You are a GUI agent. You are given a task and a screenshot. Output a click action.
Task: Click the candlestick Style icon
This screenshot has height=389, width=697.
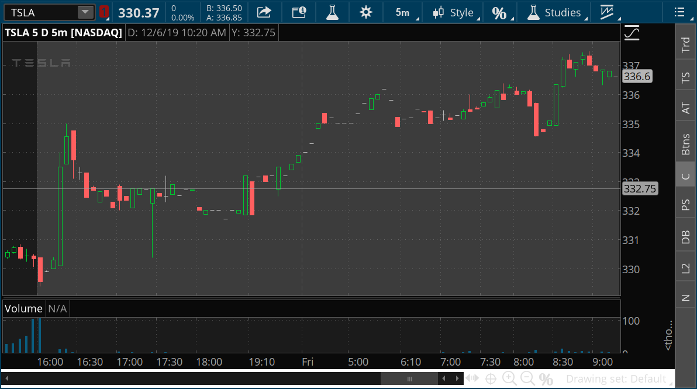[x=439, y=12]
